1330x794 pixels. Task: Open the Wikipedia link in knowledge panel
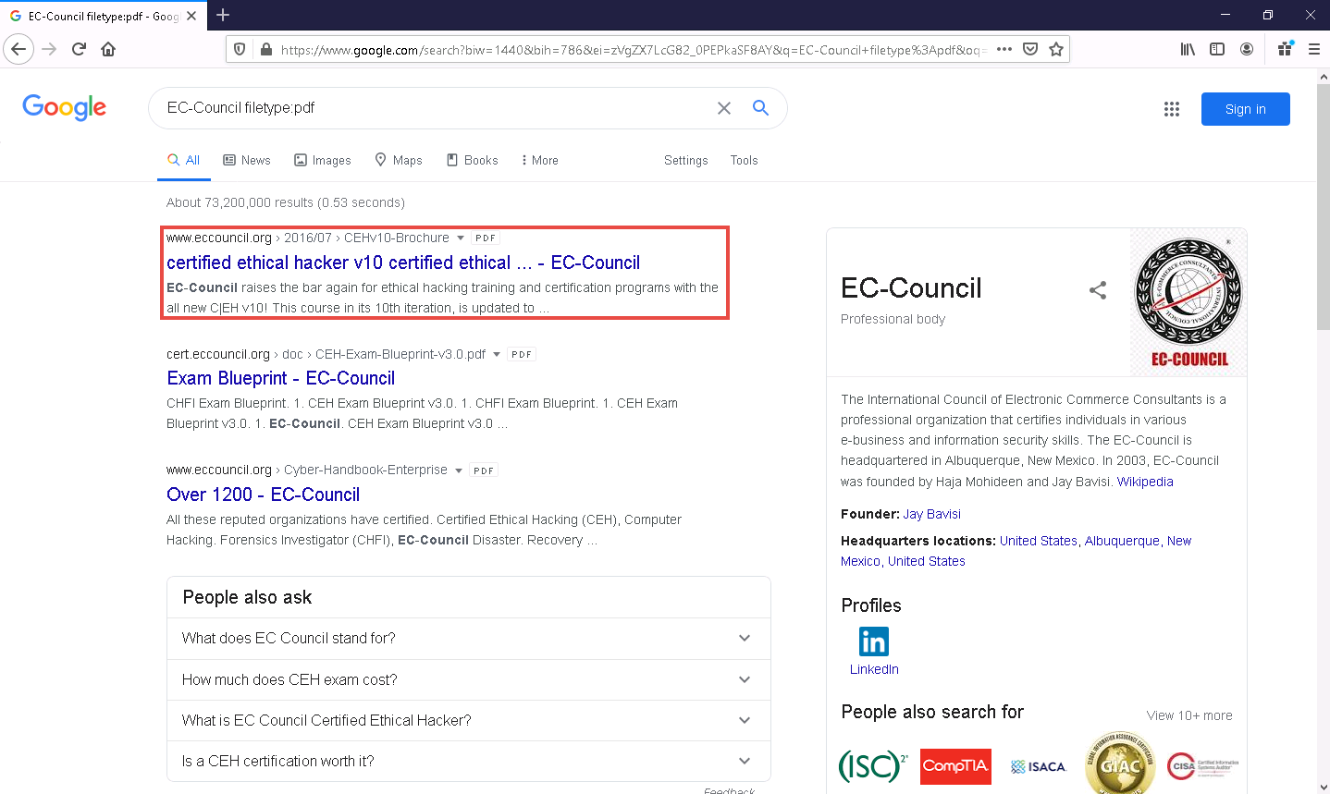pos(1145,482)
